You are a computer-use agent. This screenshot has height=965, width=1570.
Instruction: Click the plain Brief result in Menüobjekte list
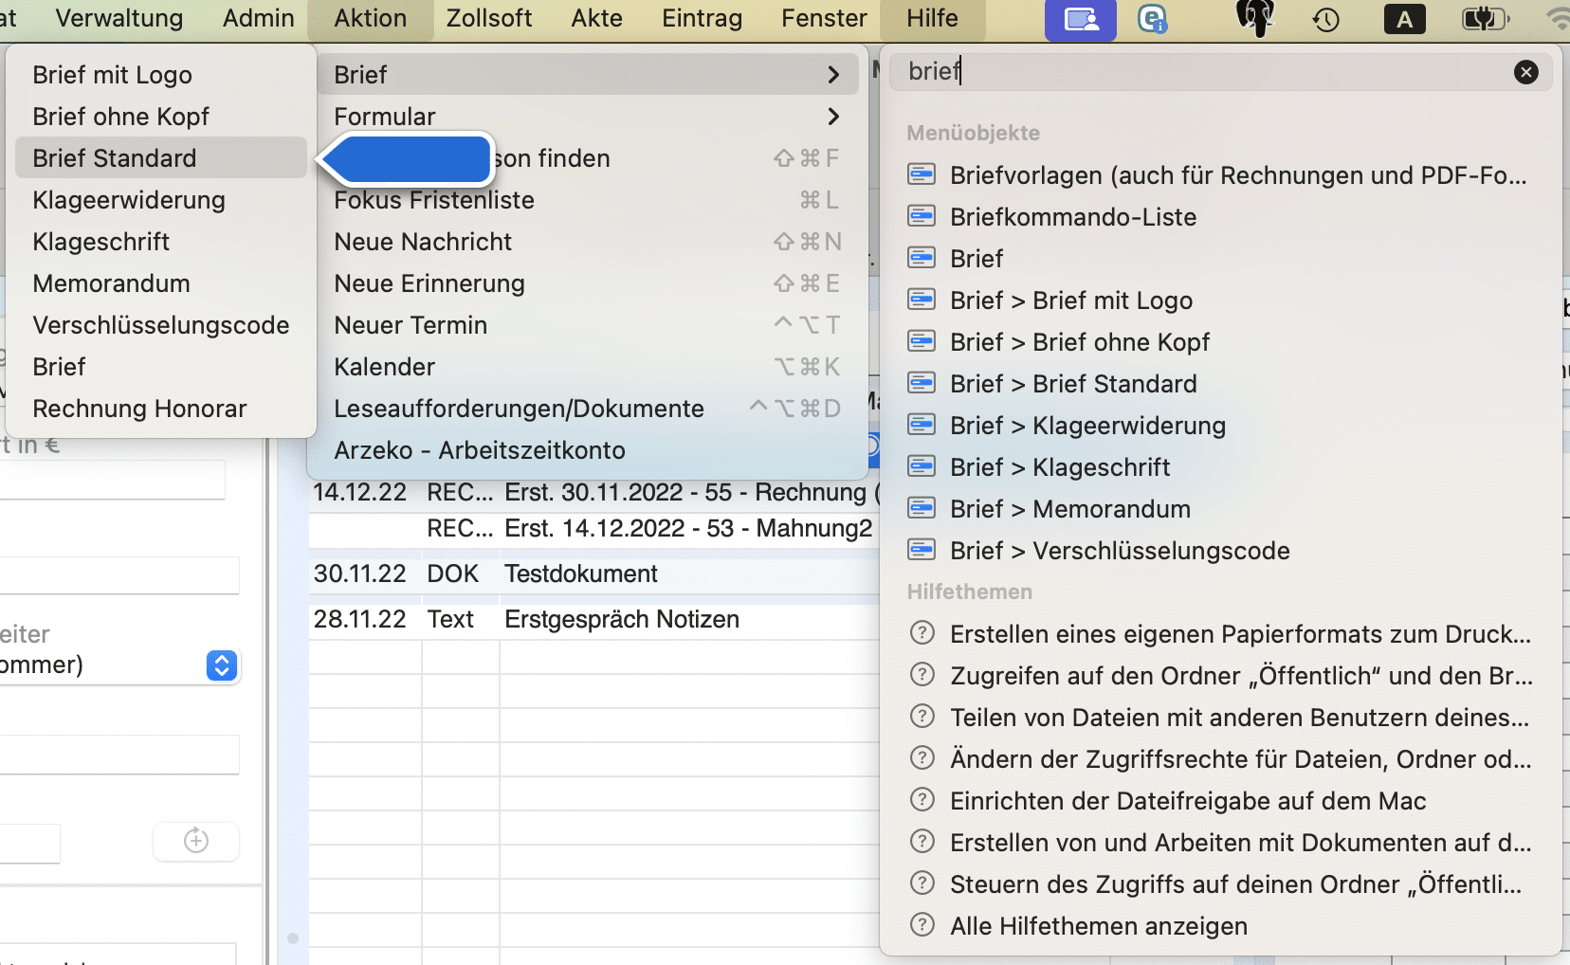click(x=1220, y=258)
